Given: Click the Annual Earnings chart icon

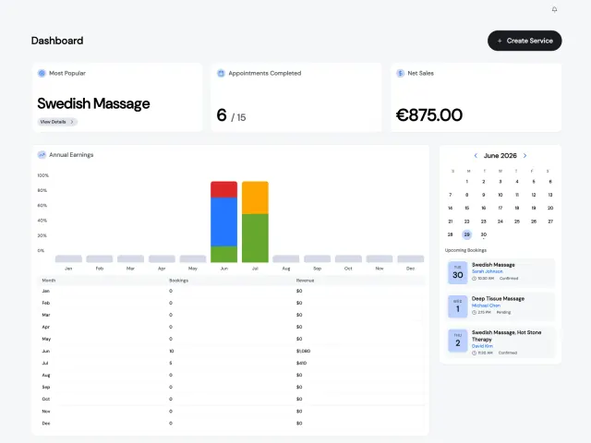Looking at the screenshot, I should [x=42, y=155].
